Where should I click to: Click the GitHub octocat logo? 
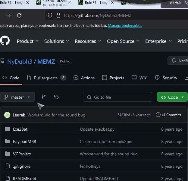5,40
